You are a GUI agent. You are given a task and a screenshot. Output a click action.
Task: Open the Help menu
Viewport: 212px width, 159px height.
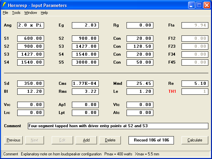click(44, 13)
